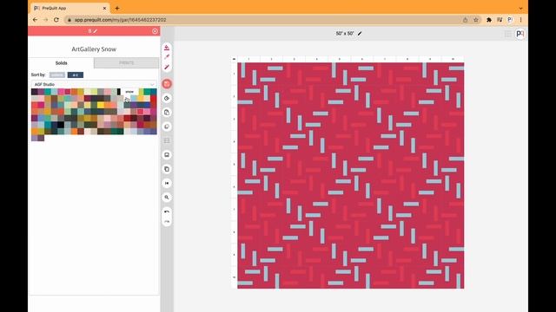Viewport: 556px width, 312px height.
Task: Click the ArtGallery Snow fabric title
Action: click(94, 49)
